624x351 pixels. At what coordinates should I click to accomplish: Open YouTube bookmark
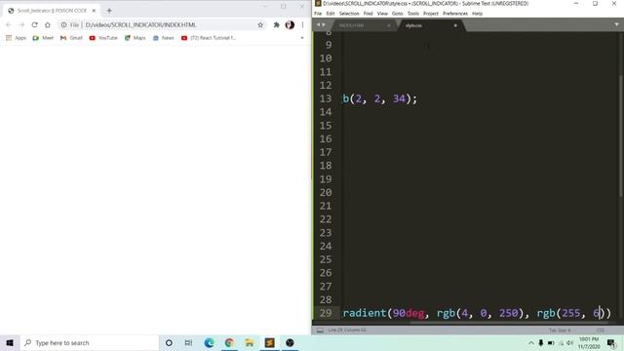pos(103,38)
